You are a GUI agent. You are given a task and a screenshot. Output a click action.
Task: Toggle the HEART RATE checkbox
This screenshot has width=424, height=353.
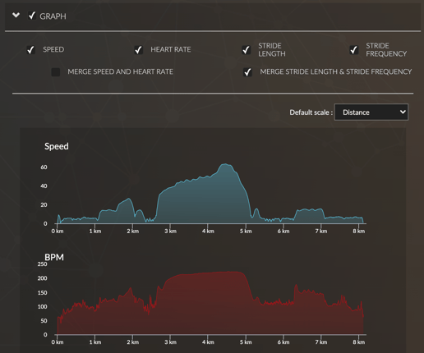139,50
